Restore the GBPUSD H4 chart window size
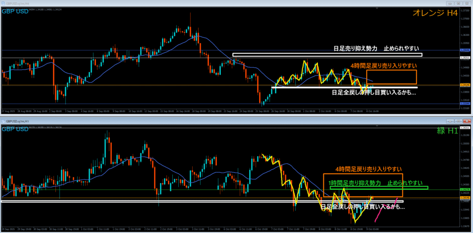 (458, 3)
